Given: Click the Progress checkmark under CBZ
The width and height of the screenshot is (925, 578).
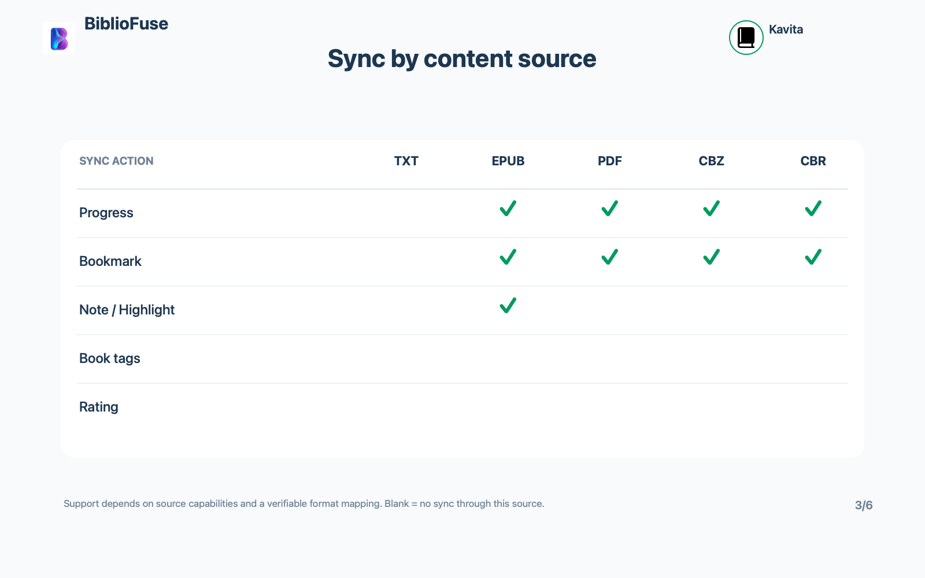Looking at the screenshot, I should (x=712, y=208).
